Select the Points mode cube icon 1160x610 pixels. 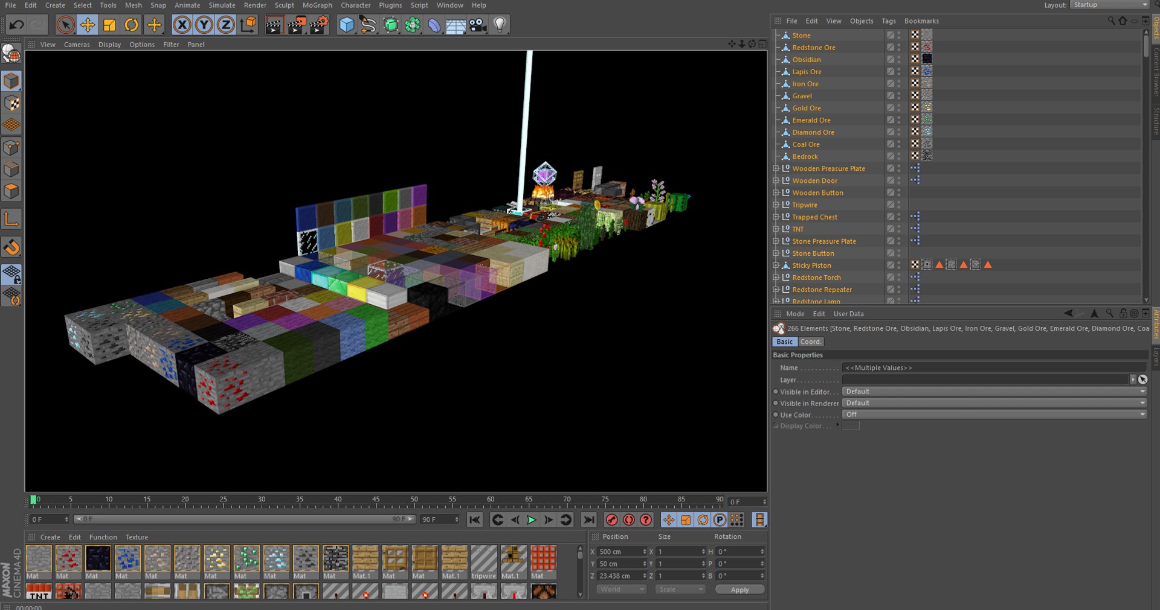(x=11, y=147)
